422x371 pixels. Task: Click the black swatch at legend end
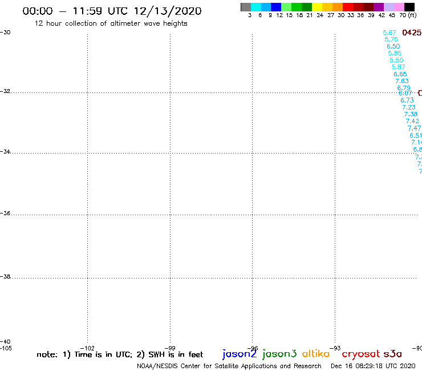409,7
